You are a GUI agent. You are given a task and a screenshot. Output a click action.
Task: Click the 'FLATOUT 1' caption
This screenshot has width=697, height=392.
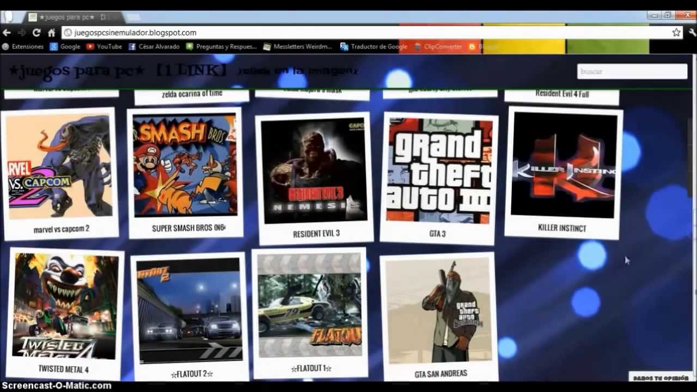(x=311, y=369)
